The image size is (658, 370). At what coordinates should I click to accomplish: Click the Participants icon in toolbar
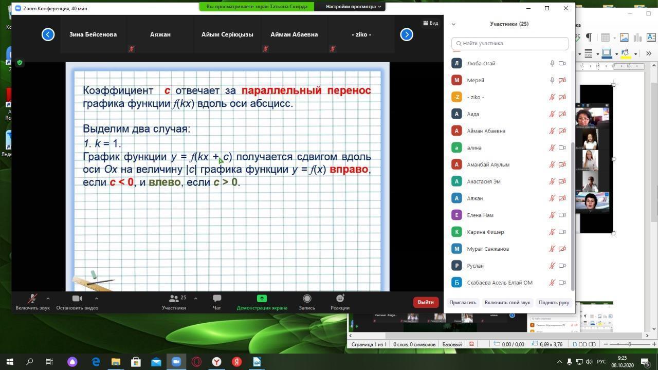(x=174, y=299)
